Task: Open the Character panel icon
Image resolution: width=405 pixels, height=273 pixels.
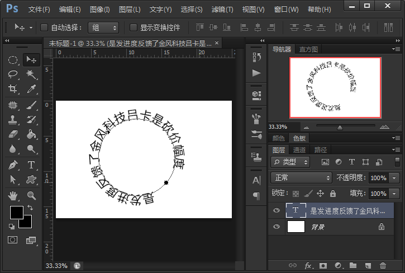Action: [x=256, y=180]
